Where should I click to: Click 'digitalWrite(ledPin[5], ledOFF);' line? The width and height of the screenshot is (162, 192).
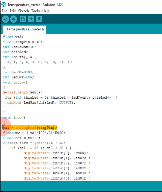(57, 178)
